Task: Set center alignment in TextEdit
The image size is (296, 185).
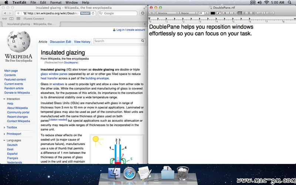Action: pos(244,13)
